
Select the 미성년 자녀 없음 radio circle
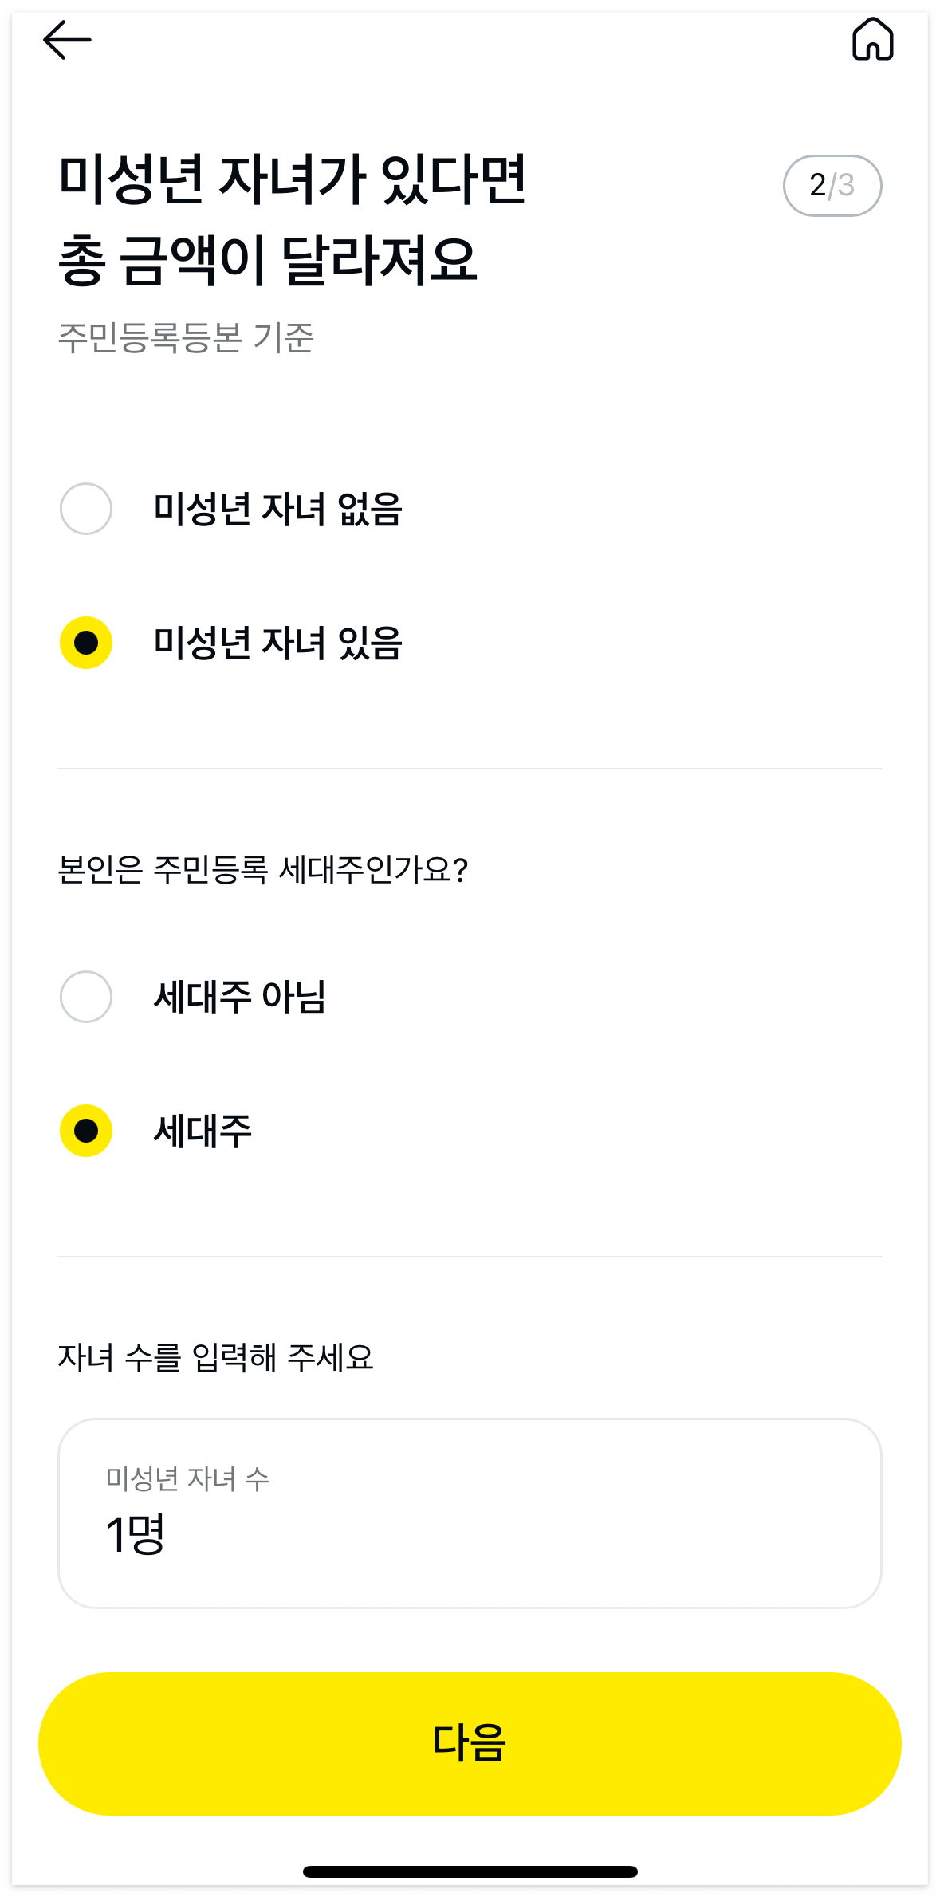pos(86,509)
